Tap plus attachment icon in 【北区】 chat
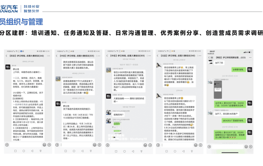The width and height of the screenshot is (263, 166). [200, 145]
